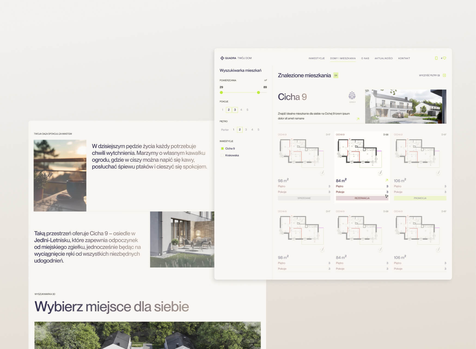Click the right handle of the Powierzchnia slider

tap(258, 93)
